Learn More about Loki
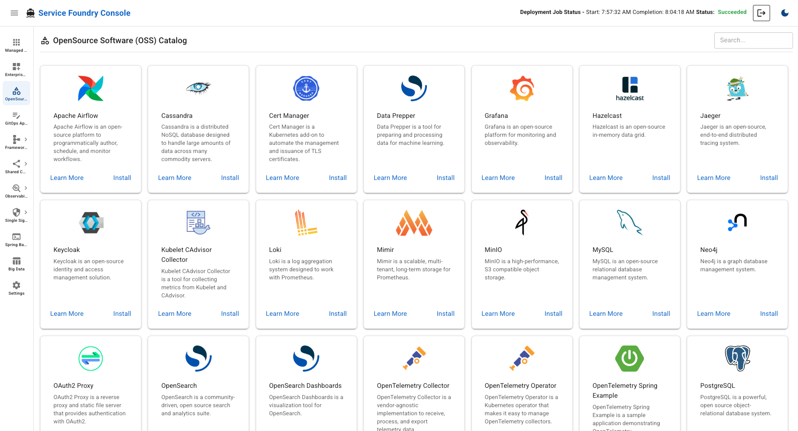The width and height of the screenshot is (798, 431). tap(282, 314)
